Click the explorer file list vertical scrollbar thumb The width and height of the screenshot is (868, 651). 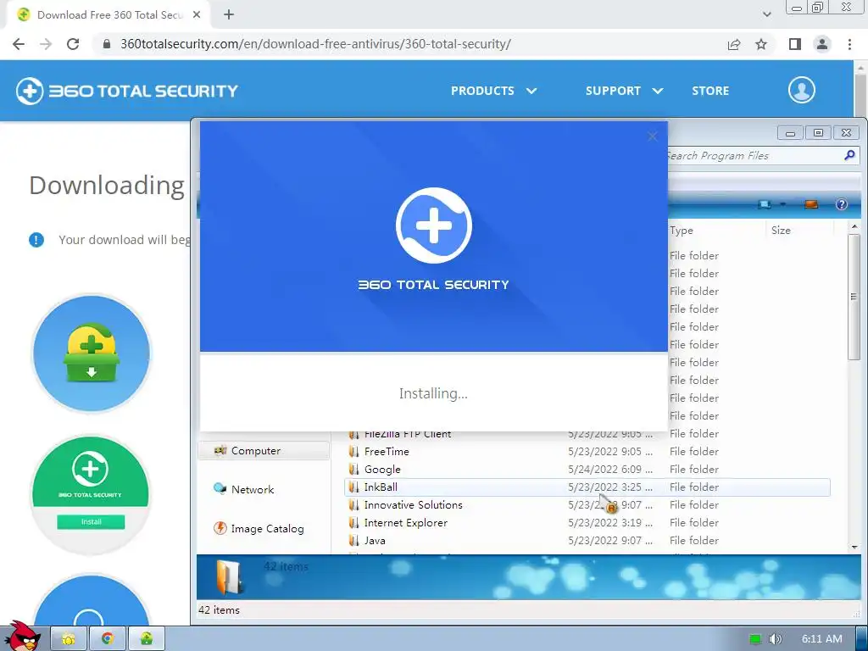pos(854,297)
